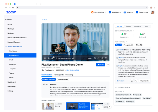Filter next steps by Reps (4)

pyautogui.click(x=118, y=45)
